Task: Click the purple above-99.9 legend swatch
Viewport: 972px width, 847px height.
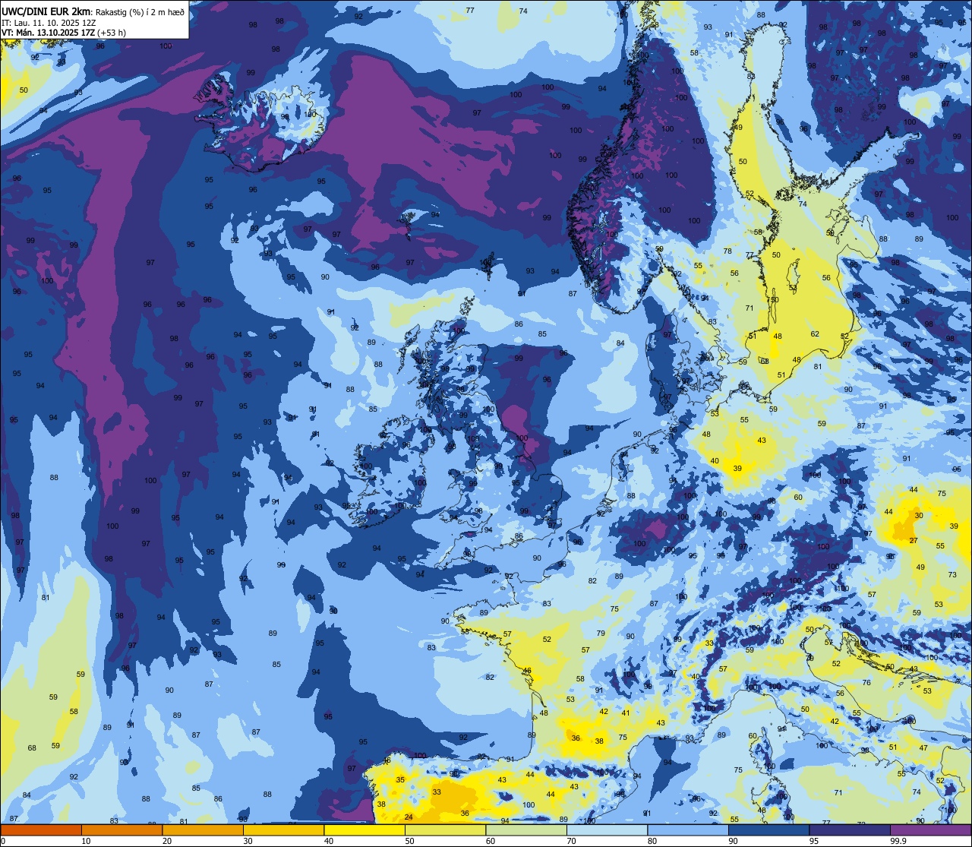Action: (x=930, y=829)
